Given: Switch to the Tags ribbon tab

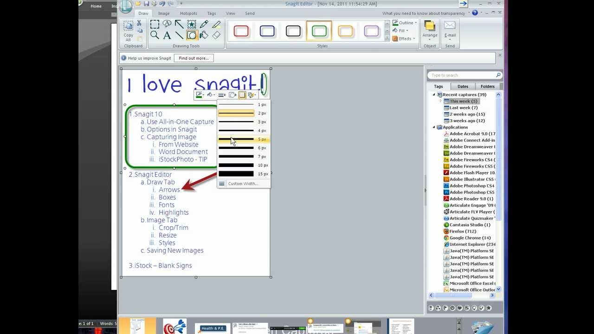Looking at the screenshot, I should [212, 13].
